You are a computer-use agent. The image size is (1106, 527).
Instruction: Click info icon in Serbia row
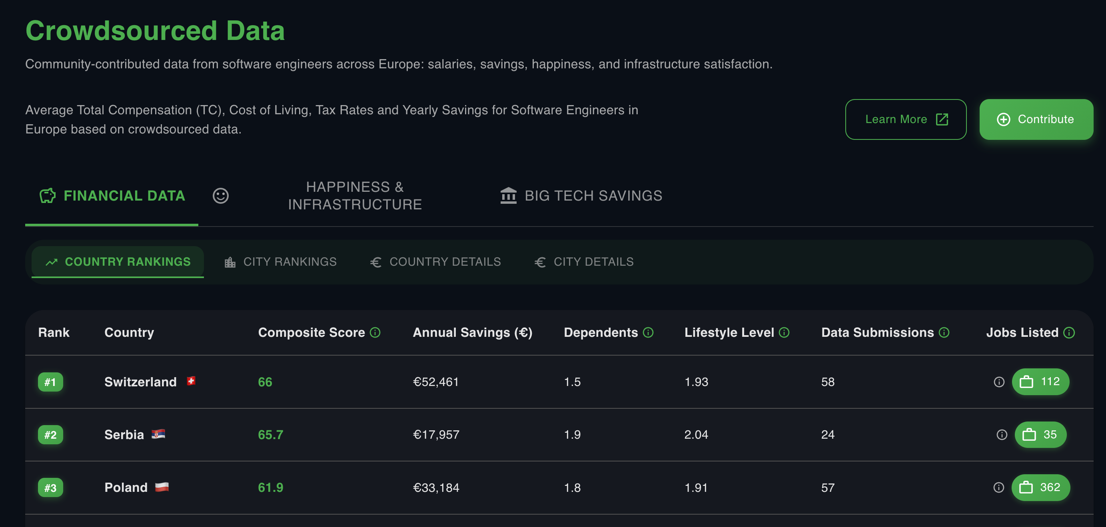click(x=1001, y=435)
